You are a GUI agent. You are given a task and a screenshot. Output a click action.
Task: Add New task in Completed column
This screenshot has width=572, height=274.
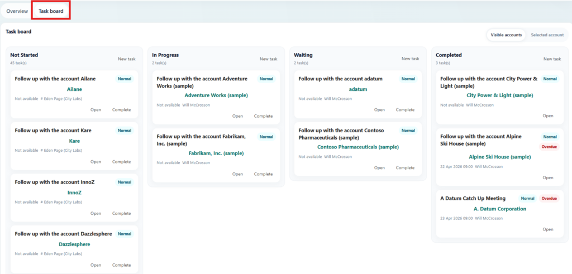552,59
